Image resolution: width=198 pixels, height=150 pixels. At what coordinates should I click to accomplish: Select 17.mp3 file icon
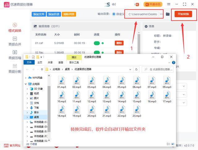167,97
